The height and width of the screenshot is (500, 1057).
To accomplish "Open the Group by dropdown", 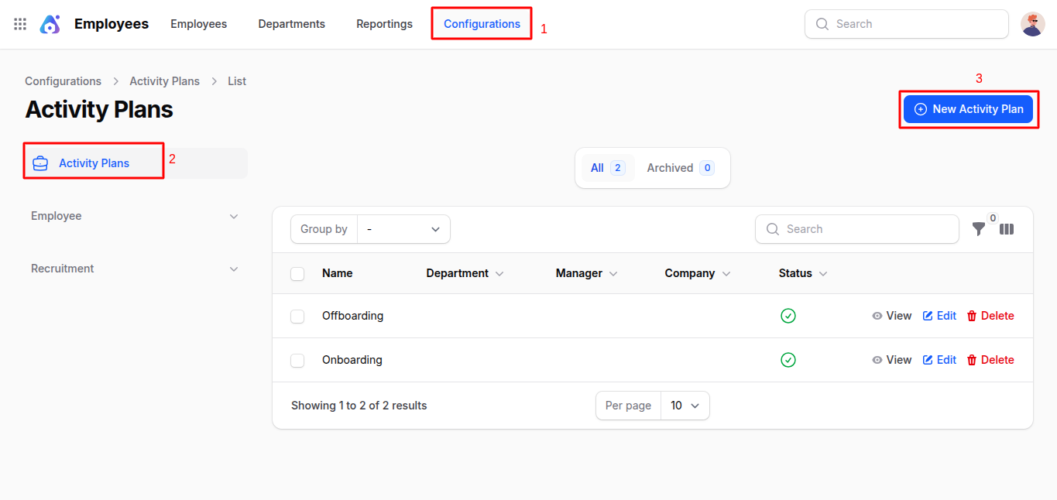I will point(403,229).
